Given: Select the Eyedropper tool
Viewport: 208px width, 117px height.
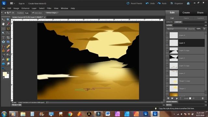Looking at the screenshot, I should pos(8,24).
